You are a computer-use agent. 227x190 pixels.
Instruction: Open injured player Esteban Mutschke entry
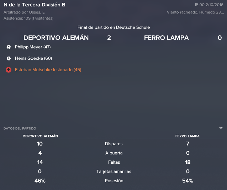pyautogui.click(x=48, y=70)
